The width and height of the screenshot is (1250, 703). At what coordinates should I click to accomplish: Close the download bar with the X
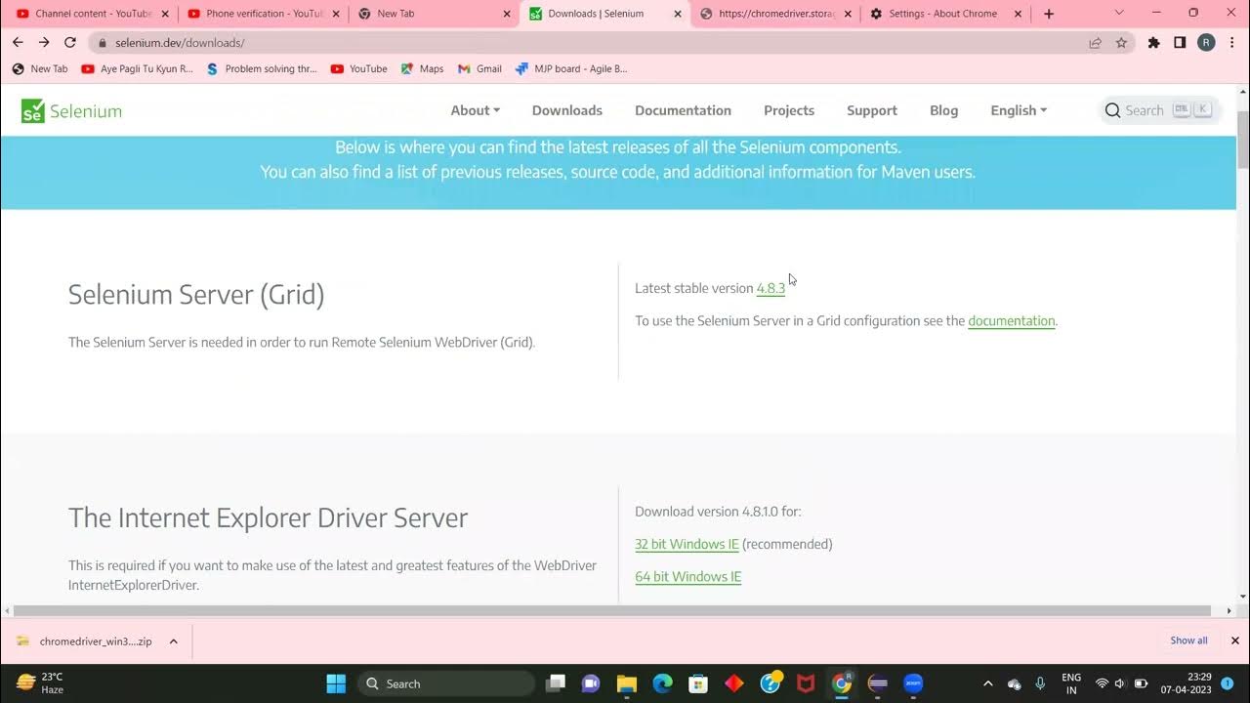click(1234, 641)
